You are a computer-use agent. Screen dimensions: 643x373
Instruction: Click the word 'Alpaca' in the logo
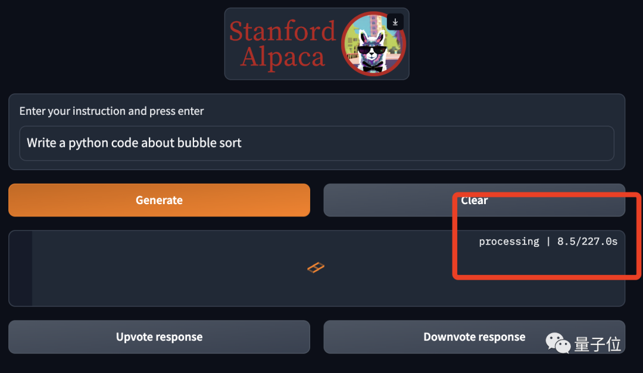coord(282,58)
